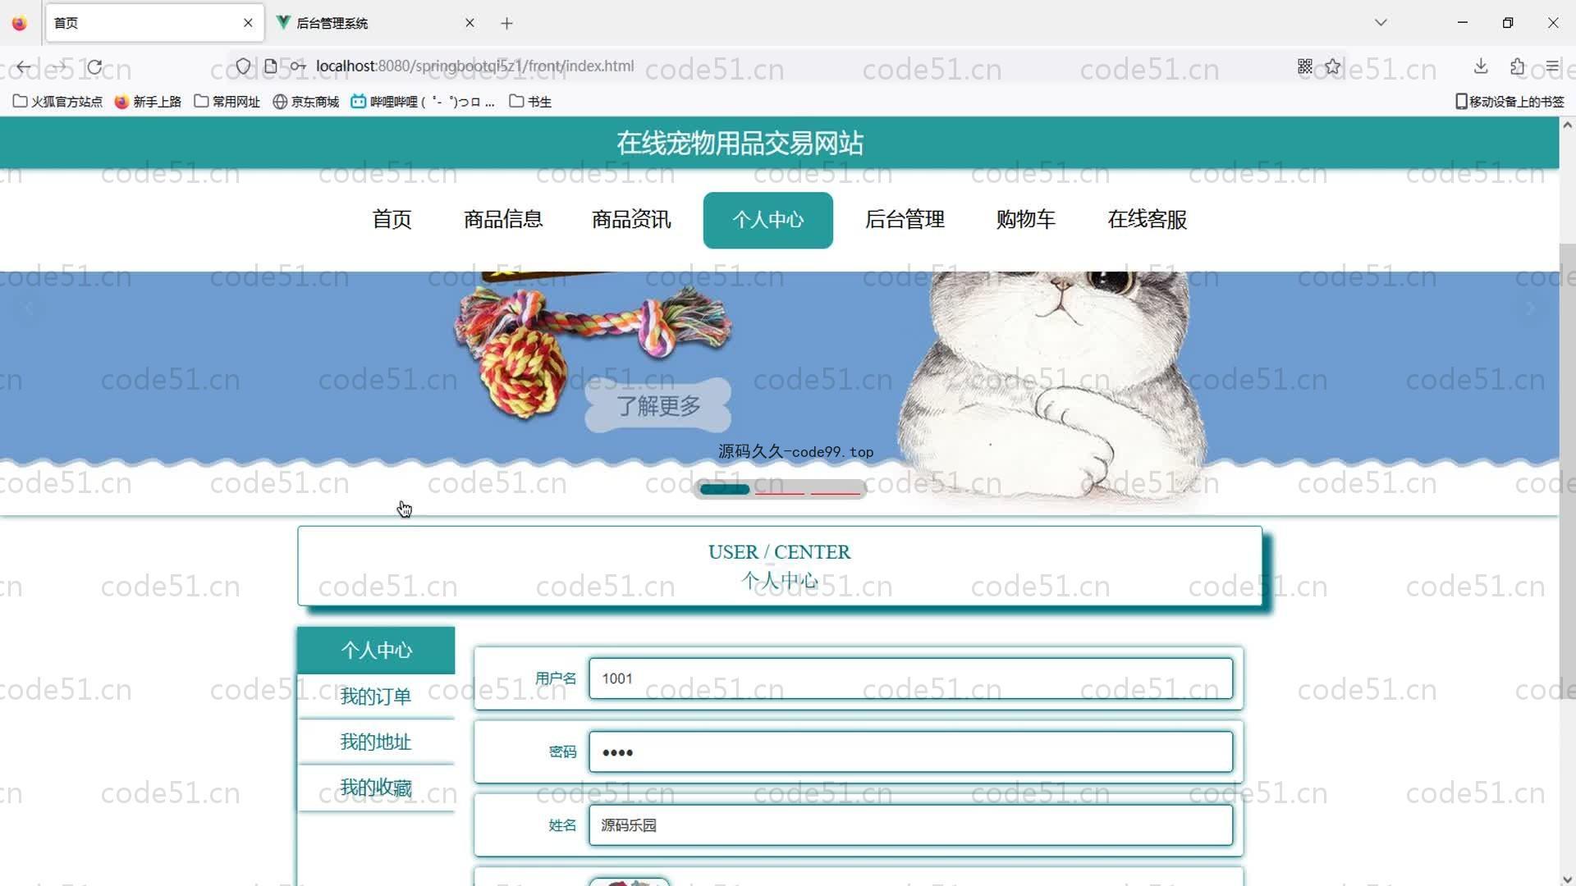Close the 后台管理系统 tab
Viewport: 1576px width, 886px height.
pyautogui.click(x=470, y=23)
